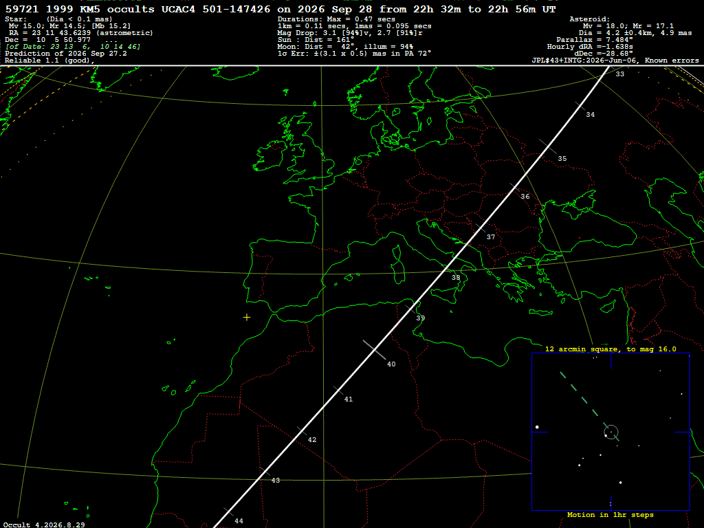This screenshot has height=528, width=704.
Task: Click the time label 42 on path
Action: click(x=312, y=439)
